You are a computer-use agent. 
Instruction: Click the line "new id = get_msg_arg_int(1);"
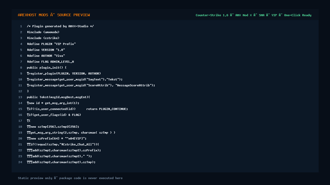point(53,103)
